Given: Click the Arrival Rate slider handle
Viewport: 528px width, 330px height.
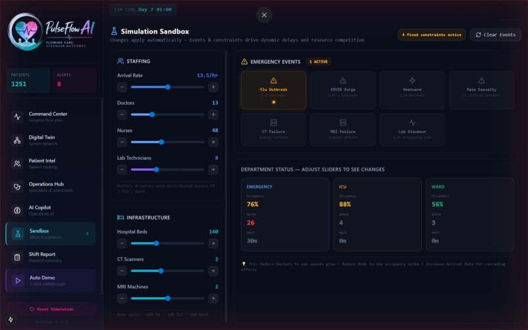Looking at the screenshot, I should pyautogui.click(x=168, y=87).
